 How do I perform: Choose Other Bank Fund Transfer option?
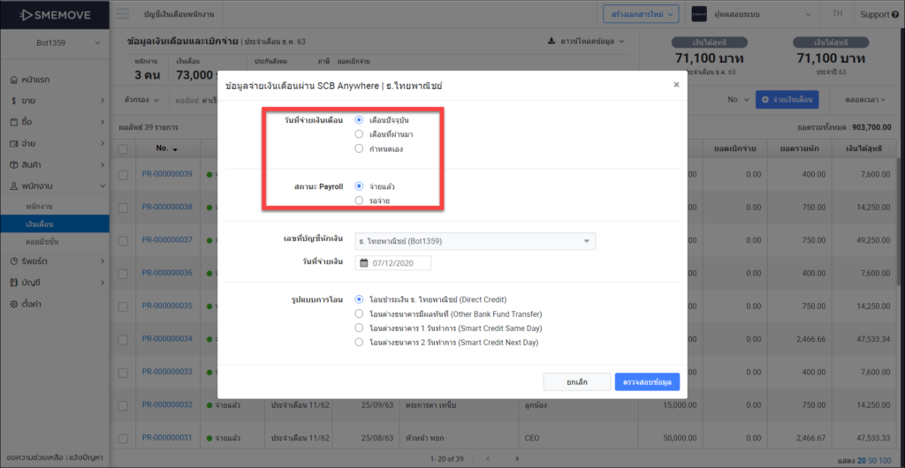(x=359, y=313)
